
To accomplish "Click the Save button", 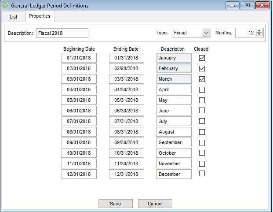I will [x=115, y=204].
